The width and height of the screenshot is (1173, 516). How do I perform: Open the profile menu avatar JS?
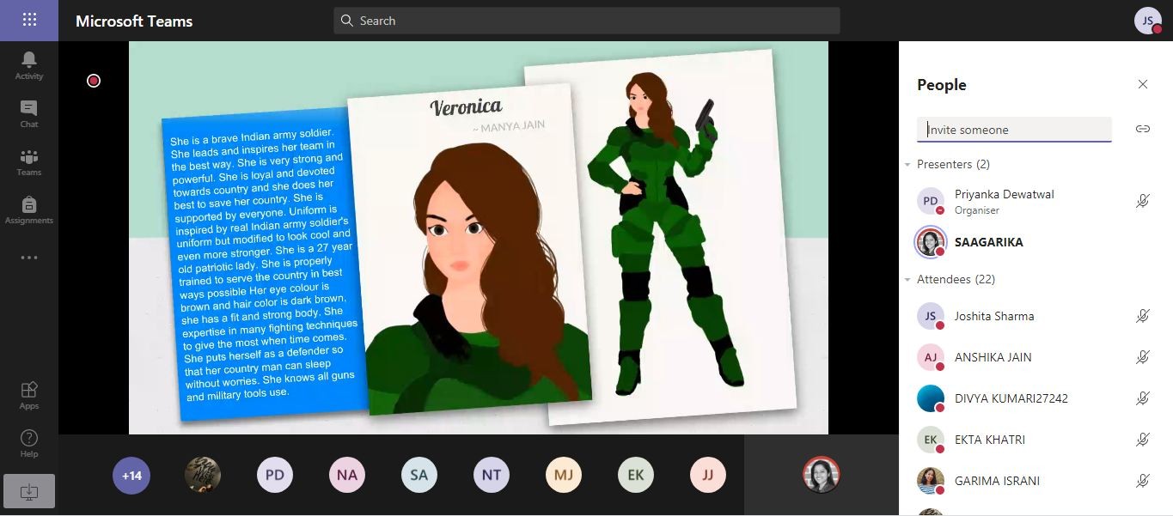(1148, 21)
